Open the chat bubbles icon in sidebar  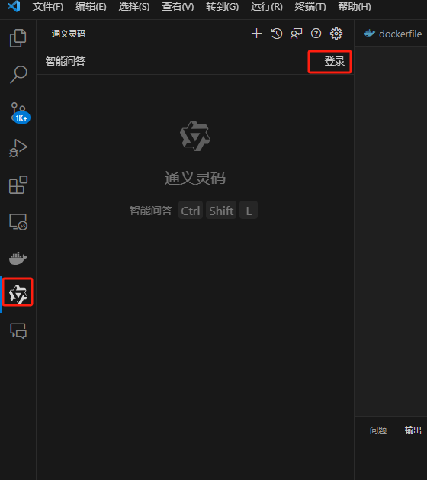[x=18, y=331]
